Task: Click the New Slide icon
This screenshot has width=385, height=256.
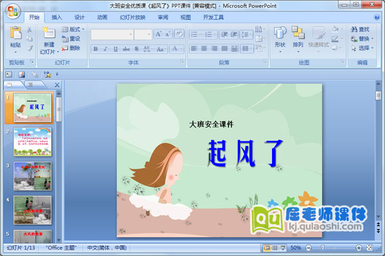Action: tap(49, 33)
